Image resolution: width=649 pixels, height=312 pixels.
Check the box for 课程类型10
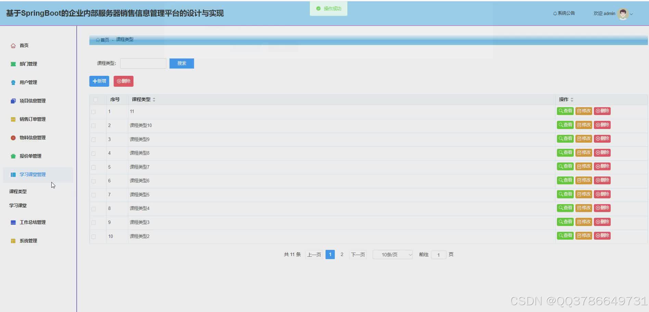tap(93, 126)
